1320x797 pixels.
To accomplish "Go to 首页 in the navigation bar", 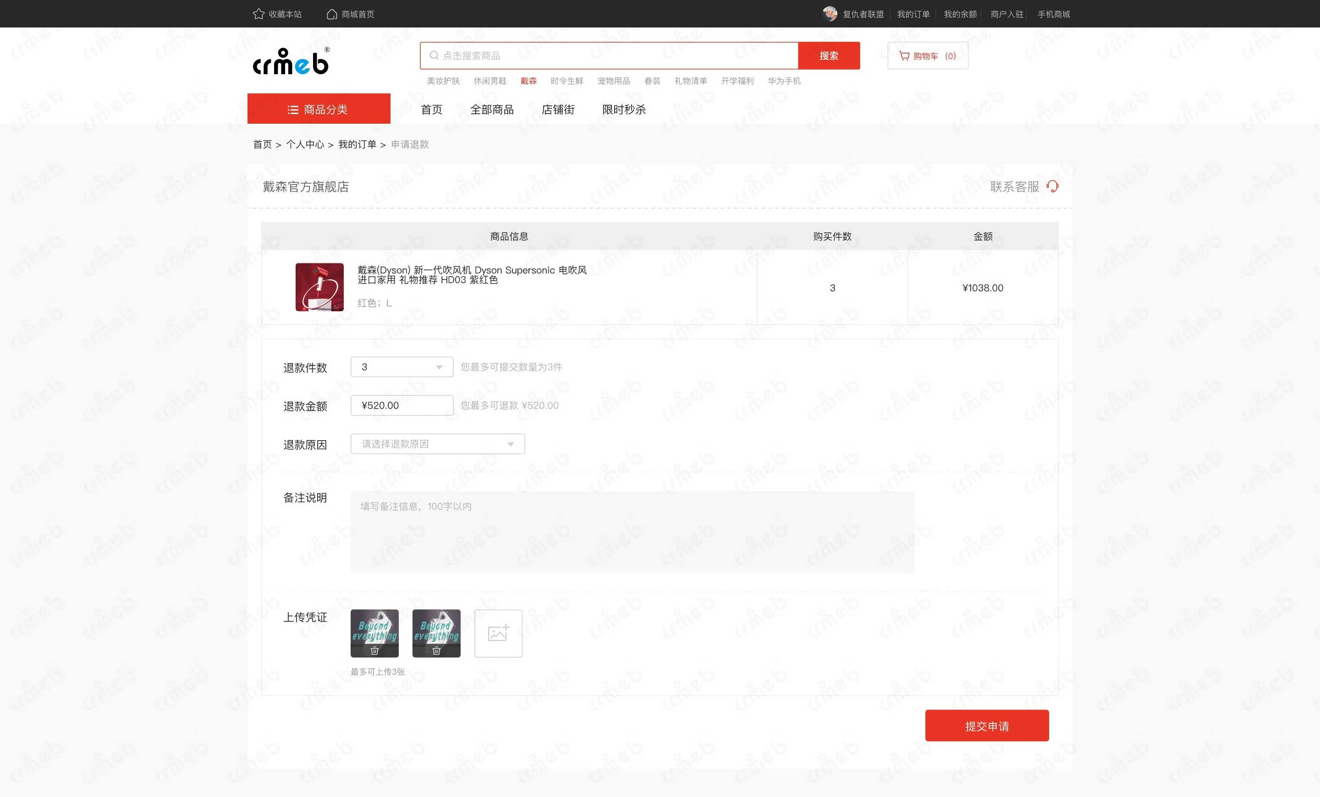I will [x=431, y=110].
